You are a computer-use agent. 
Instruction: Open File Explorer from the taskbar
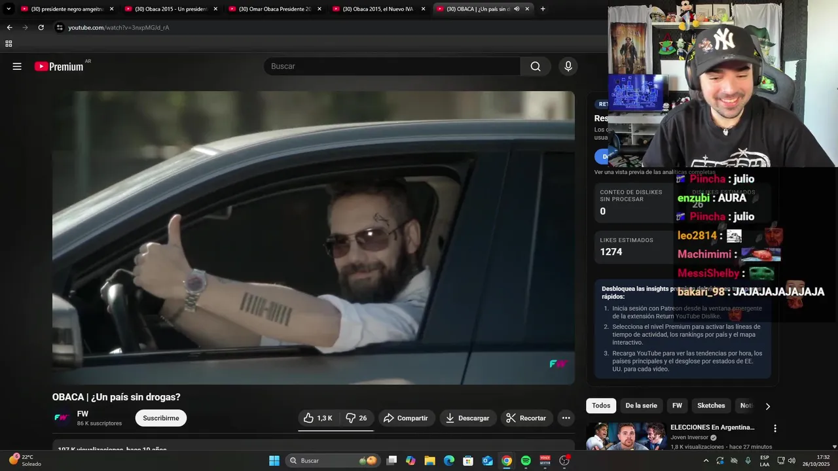[429, 461]
